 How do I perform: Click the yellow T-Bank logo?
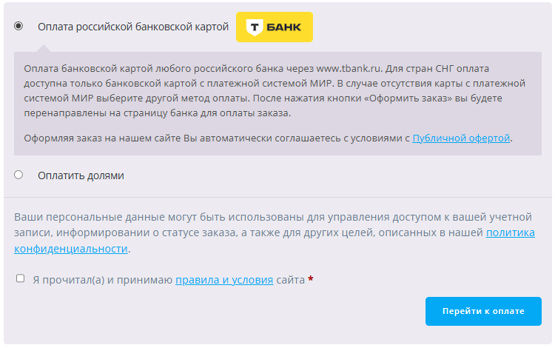[274, 27]
